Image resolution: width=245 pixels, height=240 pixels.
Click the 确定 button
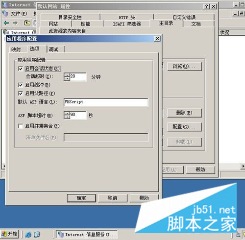point(81,198)
